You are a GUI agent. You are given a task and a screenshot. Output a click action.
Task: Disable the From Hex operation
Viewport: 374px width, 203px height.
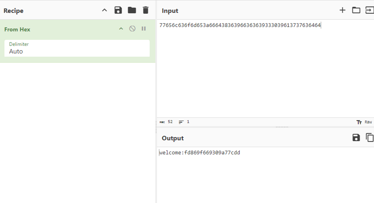tap(132, 29)
